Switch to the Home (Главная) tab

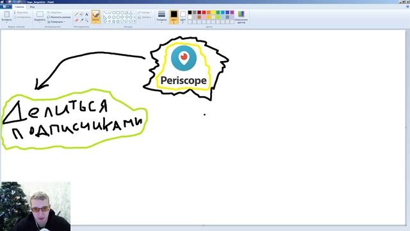(x=19, y=7)
